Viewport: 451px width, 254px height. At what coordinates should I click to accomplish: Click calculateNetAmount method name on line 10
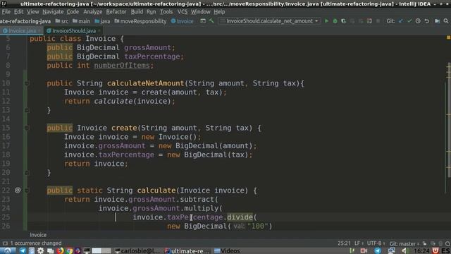point(146,83)
